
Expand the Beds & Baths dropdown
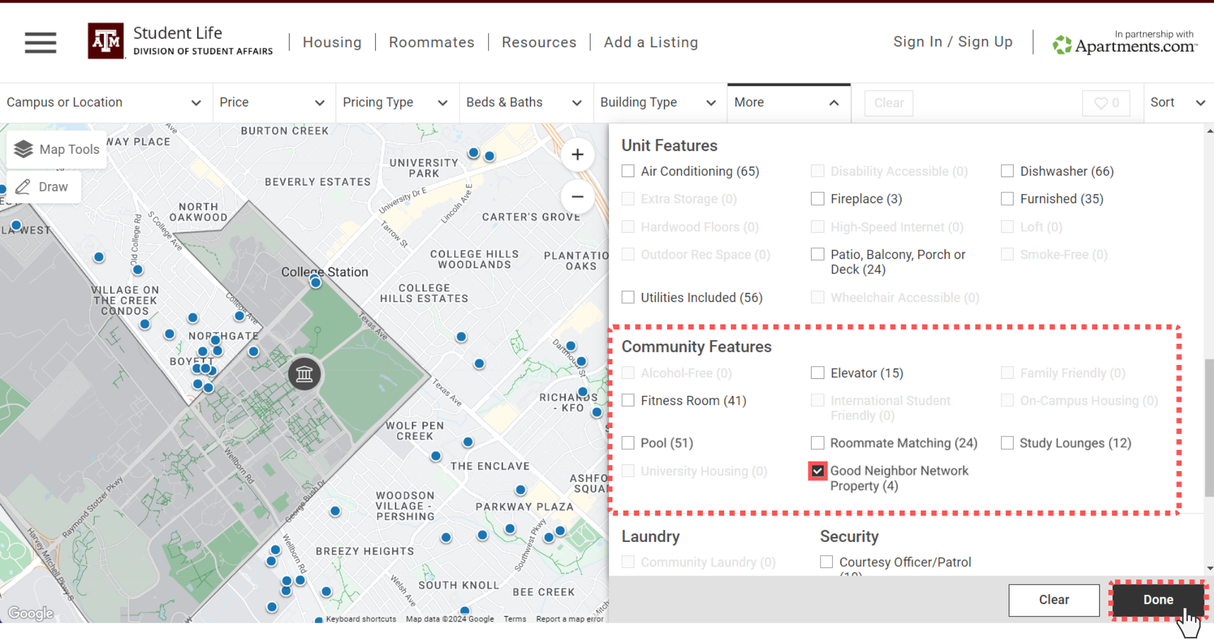[525, 102]
